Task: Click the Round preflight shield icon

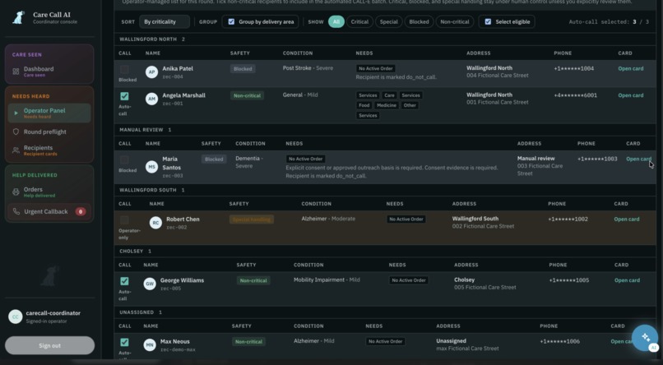Action: 16,132
